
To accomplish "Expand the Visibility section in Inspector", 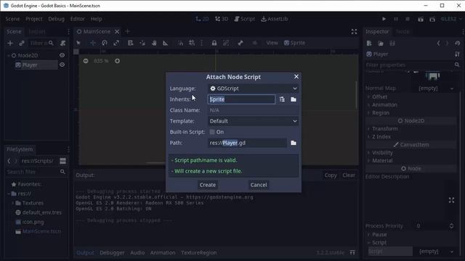I will click(x=382, y=153).
